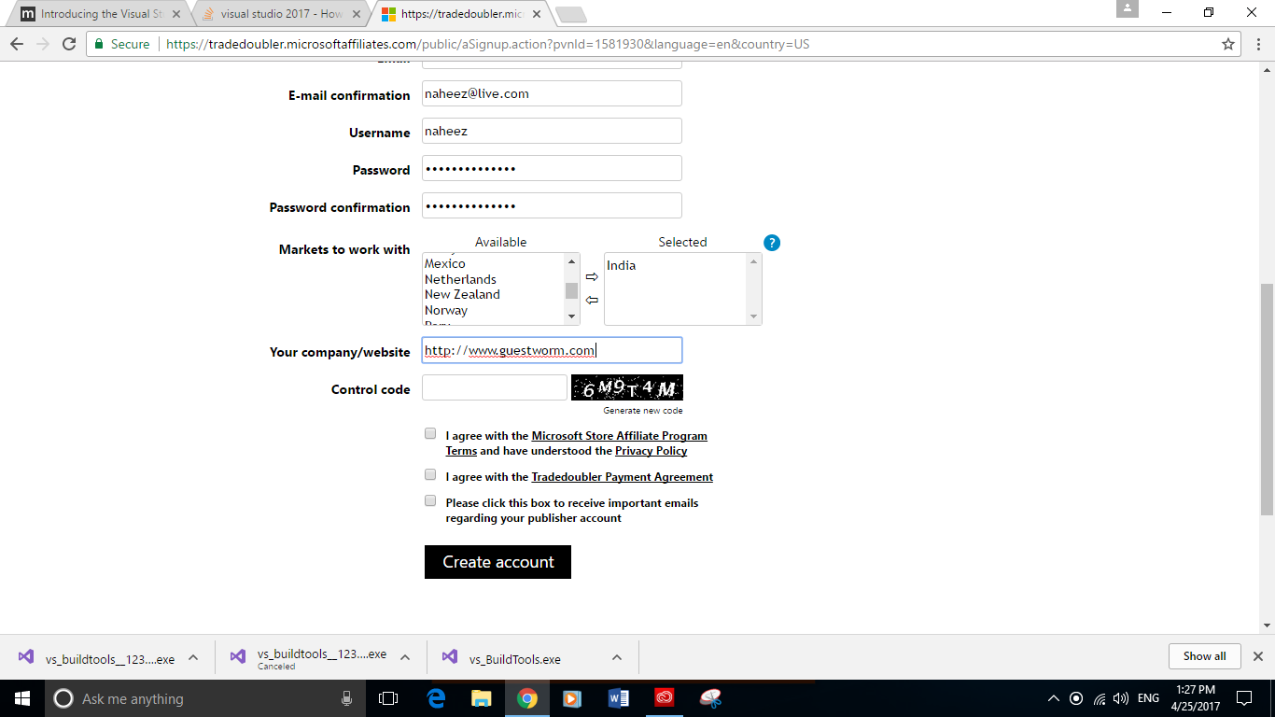The height and width of the screenshot is (717, 1275).
Task: Click the Password confirmation field
Action: tap(552, 205)
